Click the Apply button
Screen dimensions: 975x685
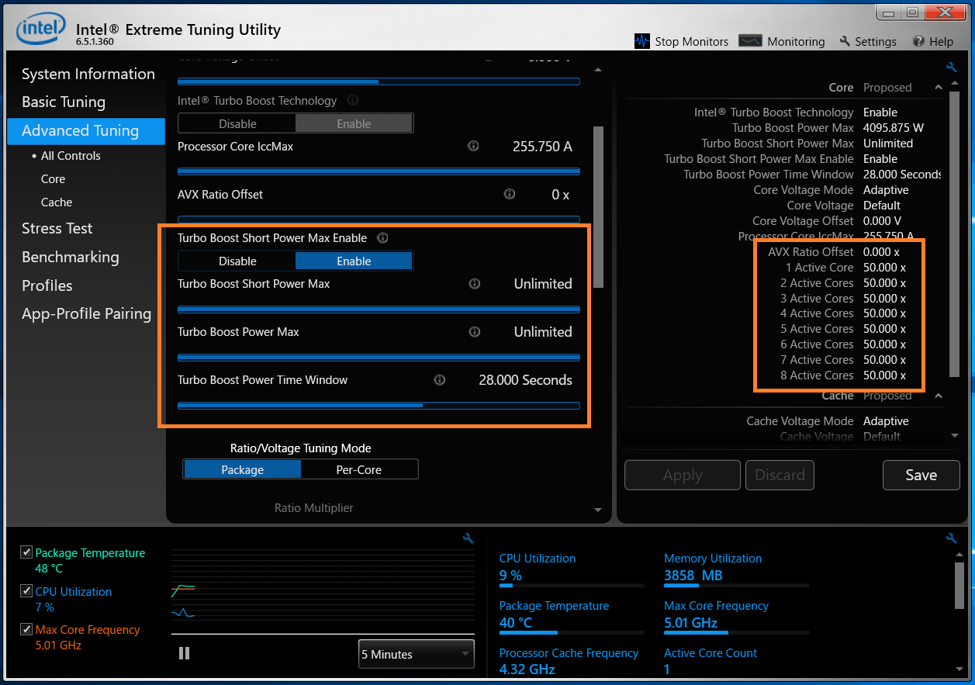pos(683,475)
